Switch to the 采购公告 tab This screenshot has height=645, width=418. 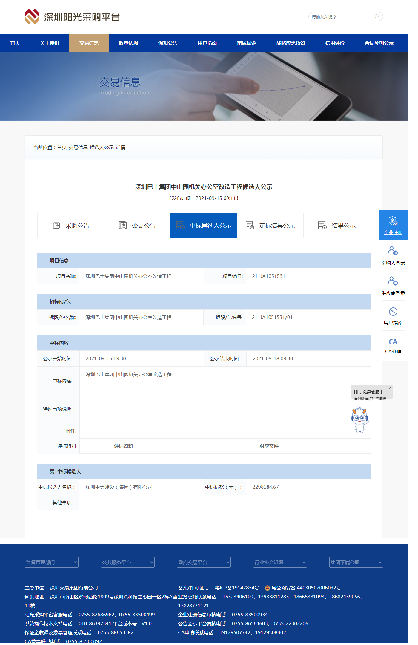point(71,225)
